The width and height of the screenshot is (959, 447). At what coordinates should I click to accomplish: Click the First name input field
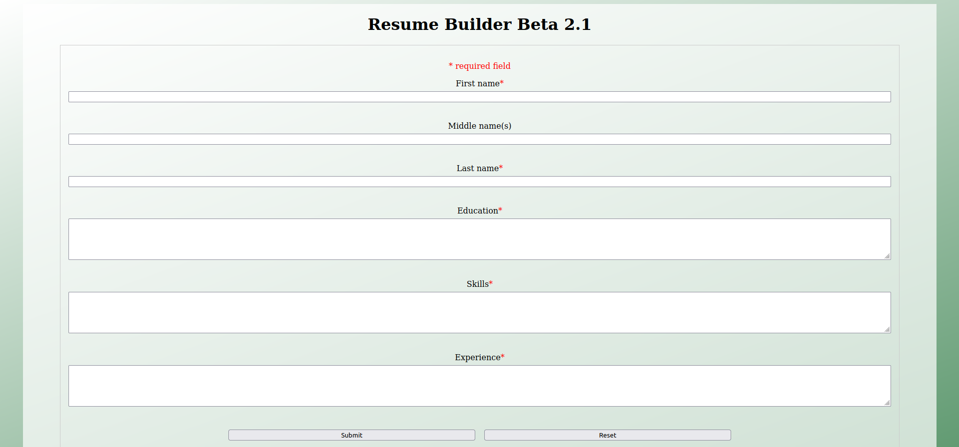pyautogui.click(x=479, y=97)
